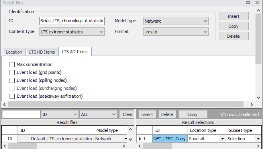263x149 pixels.
Task: Toggle Event load (surcharging nodes) checkbox
Action: point(12,88)
